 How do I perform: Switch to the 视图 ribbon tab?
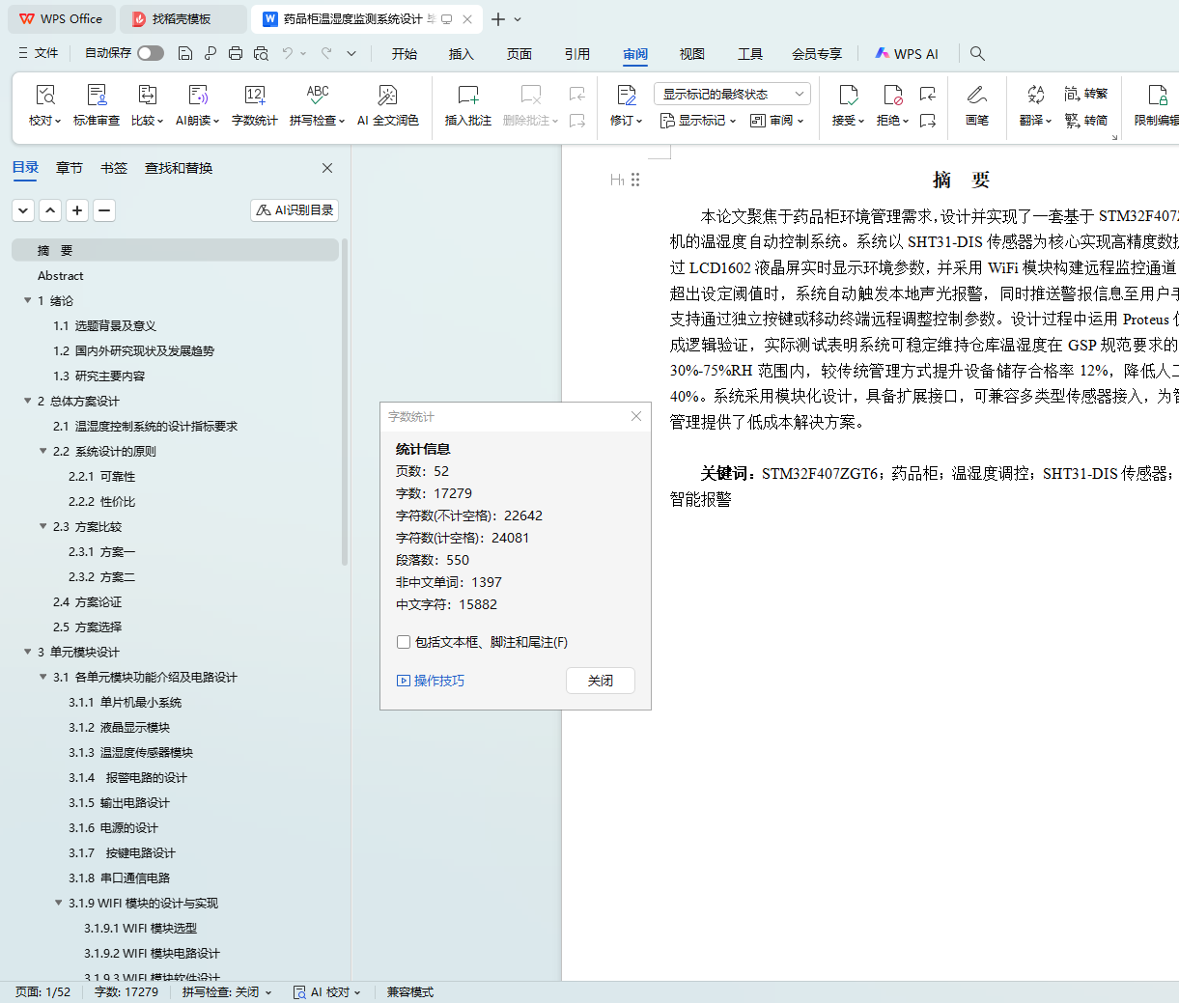point(691,54)
